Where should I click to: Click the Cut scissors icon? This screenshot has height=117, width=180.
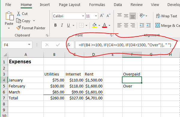coord(19,14)
